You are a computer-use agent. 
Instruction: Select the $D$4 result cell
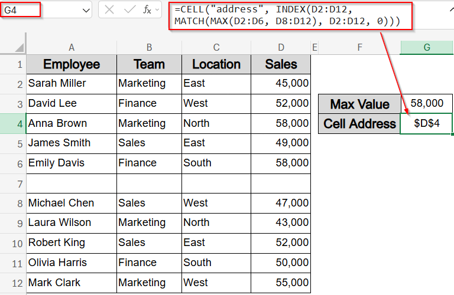(x=426, y=124)
